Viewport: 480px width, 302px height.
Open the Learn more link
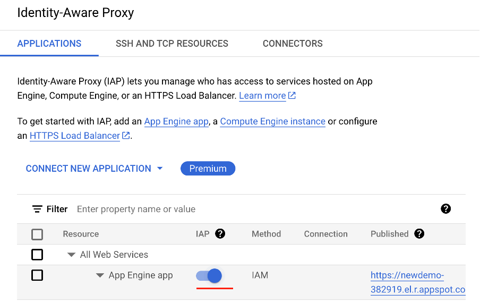pyautogui.click(x=262, y=96)
